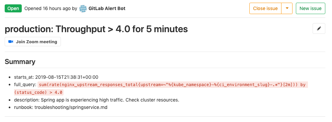
Task: Click the starts_at label
Action: 24,77
